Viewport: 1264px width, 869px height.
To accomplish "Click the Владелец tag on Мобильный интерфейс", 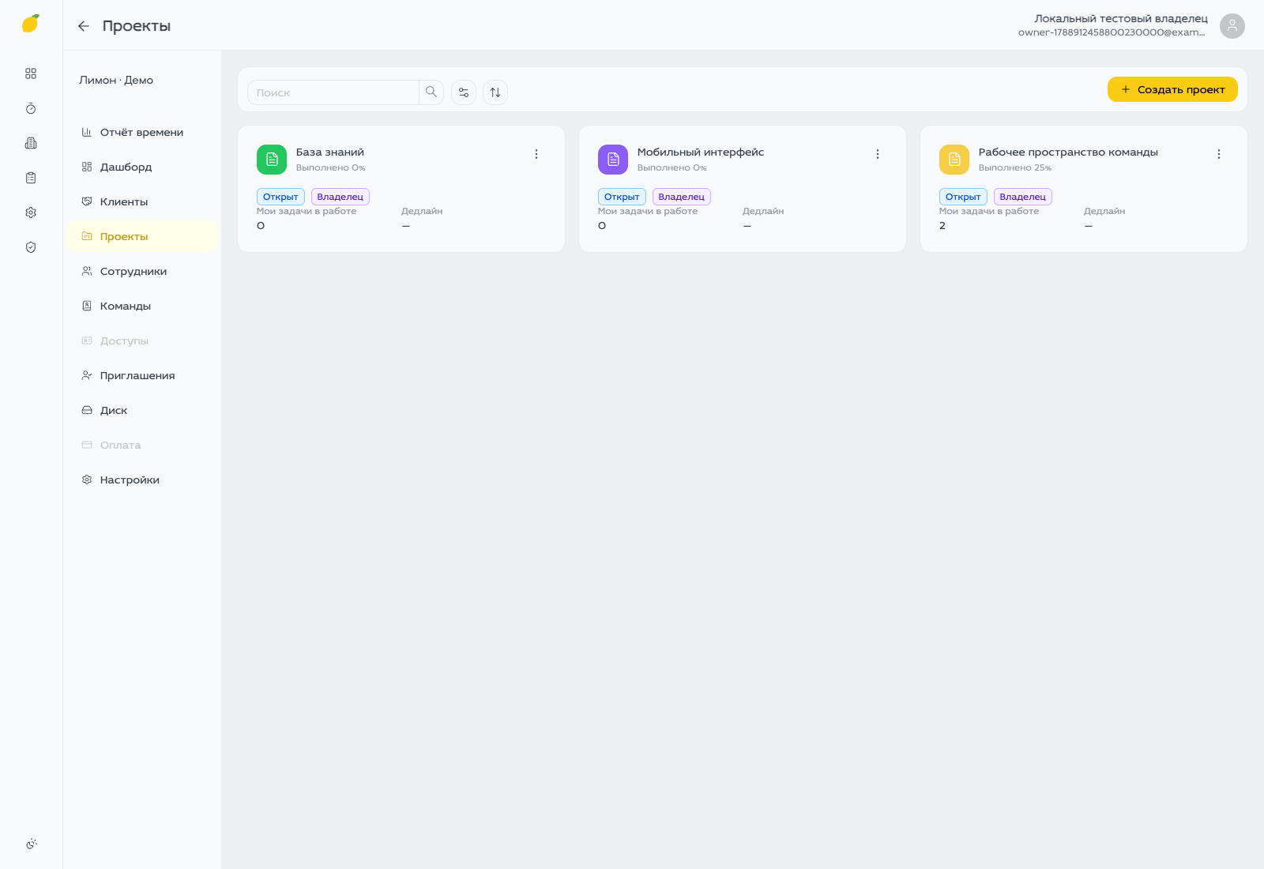I will coord(682,197).
